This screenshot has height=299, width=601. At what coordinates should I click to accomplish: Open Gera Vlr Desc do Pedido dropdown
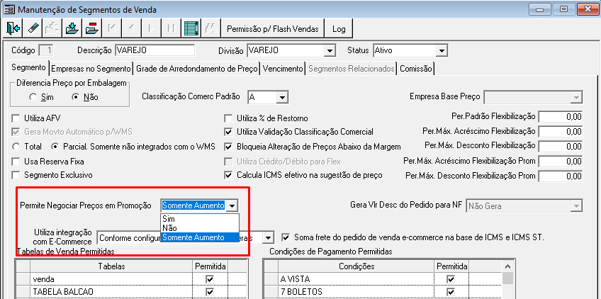pyautogui.click(x=575, y=206)
